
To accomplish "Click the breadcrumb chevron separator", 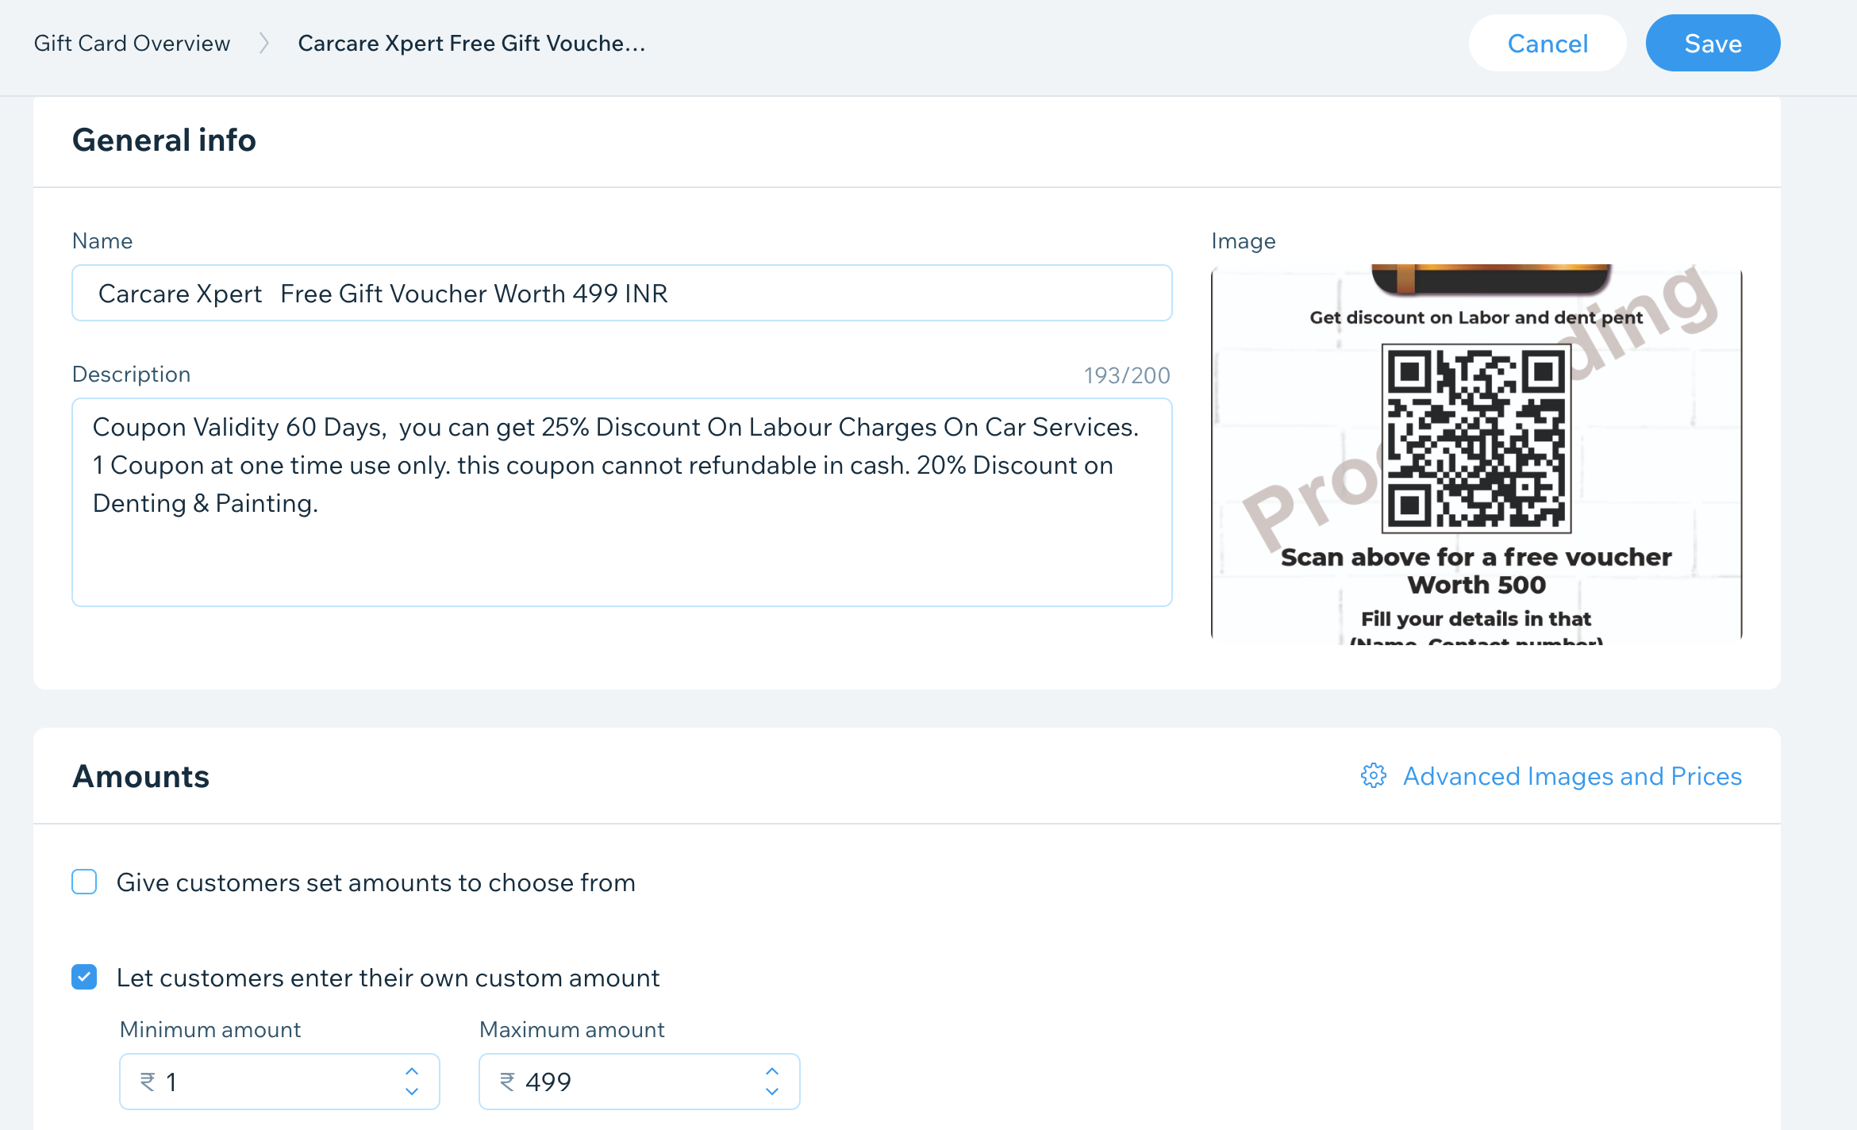I will [264, 43].
